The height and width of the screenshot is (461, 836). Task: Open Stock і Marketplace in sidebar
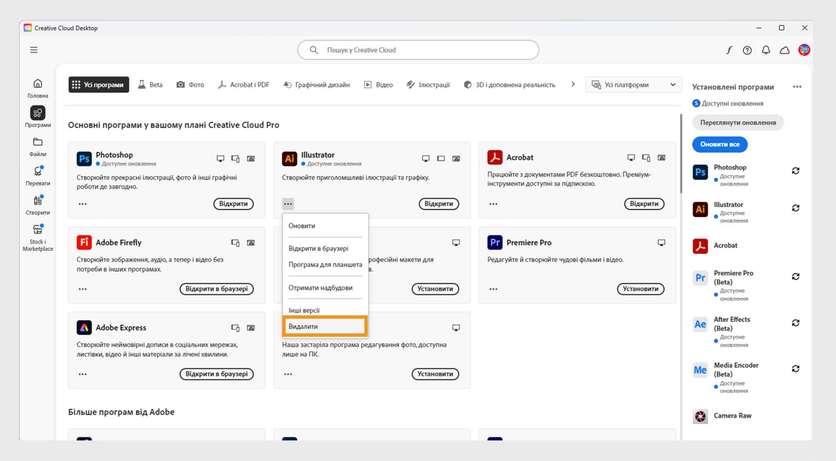click(38, 237)
